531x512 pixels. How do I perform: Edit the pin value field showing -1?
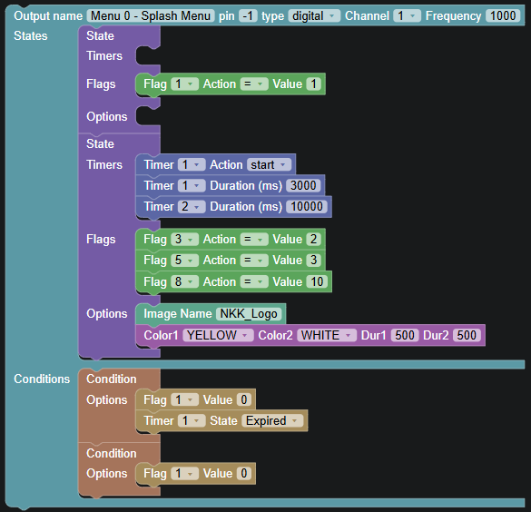click(x=248, y=16)
